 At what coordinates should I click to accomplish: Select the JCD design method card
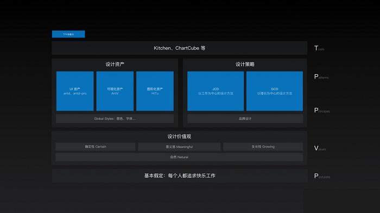[x=216, y=91]
